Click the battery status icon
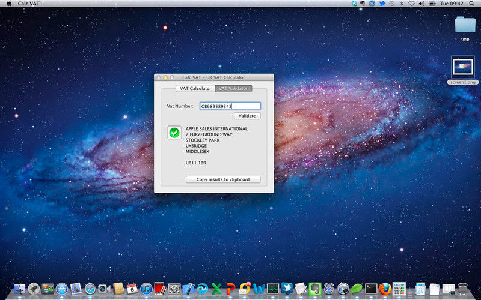 pyautogui.click(x=432, y=4)
